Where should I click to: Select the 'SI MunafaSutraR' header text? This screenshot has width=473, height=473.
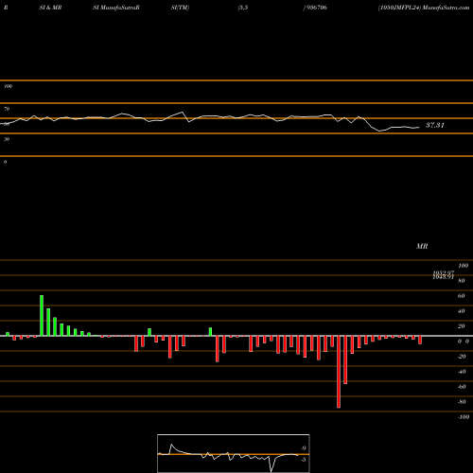(x=116, y=8)
